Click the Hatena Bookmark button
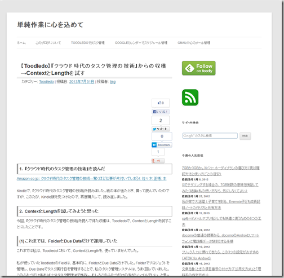 coord(162,145)
